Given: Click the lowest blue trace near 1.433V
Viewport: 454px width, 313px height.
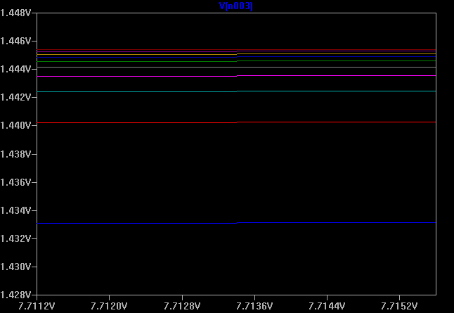Looking at the screenshot, I should click(x=236, y=223).
